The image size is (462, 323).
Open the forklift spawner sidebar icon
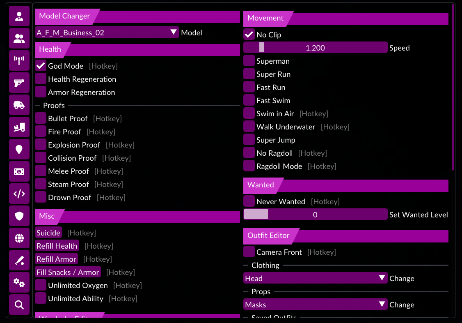click(19, 127)
